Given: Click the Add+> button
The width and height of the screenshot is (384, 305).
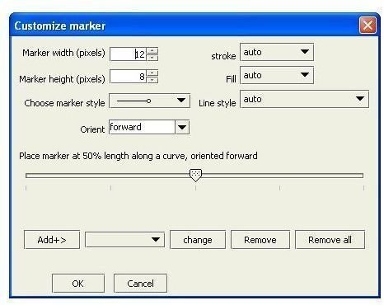Looking at the screenshot, I should click(52, 240).
